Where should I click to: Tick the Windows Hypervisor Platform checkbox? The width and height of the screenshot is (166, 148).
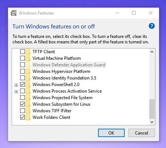tap(22, 71)
